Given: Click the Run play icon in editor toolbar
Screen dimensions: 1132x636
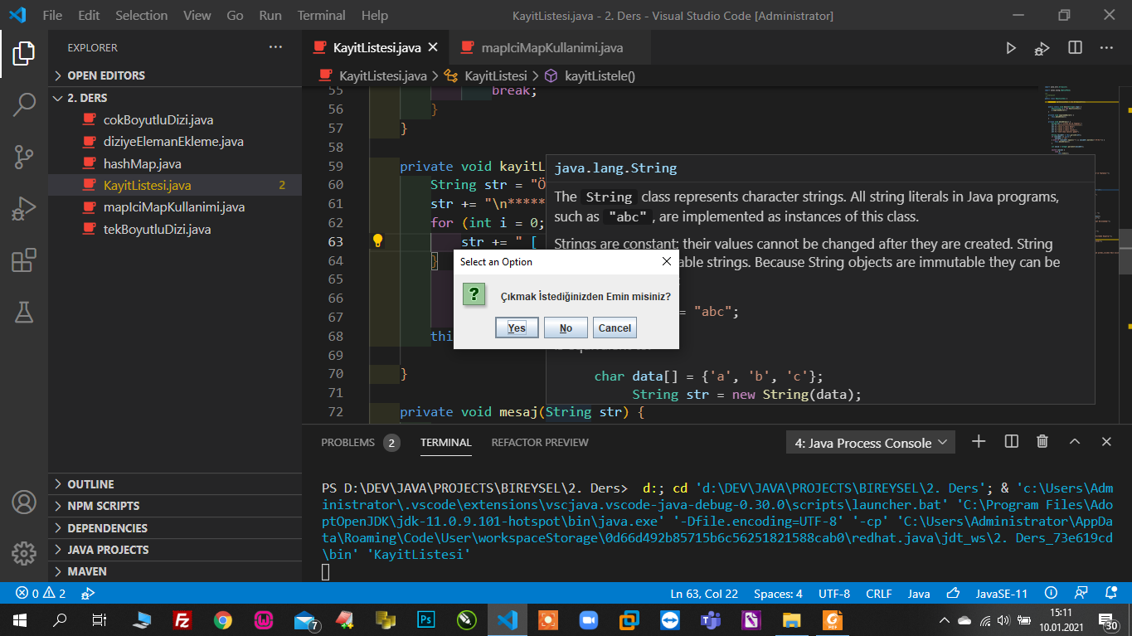Looking at the screenshot, I should [x=1010, y=48].
